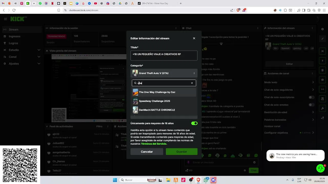Open Stream in the sidebar

pos(22,29)
